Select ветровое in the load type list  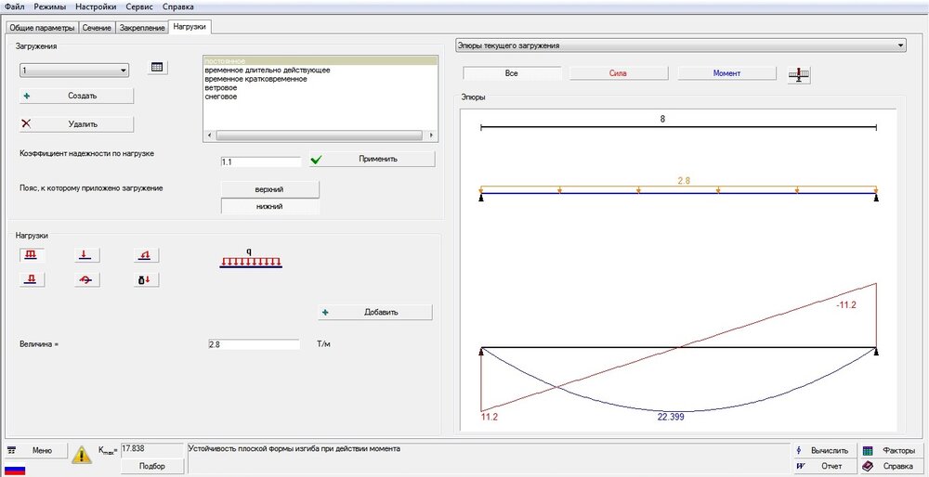[x=221, y=88]
